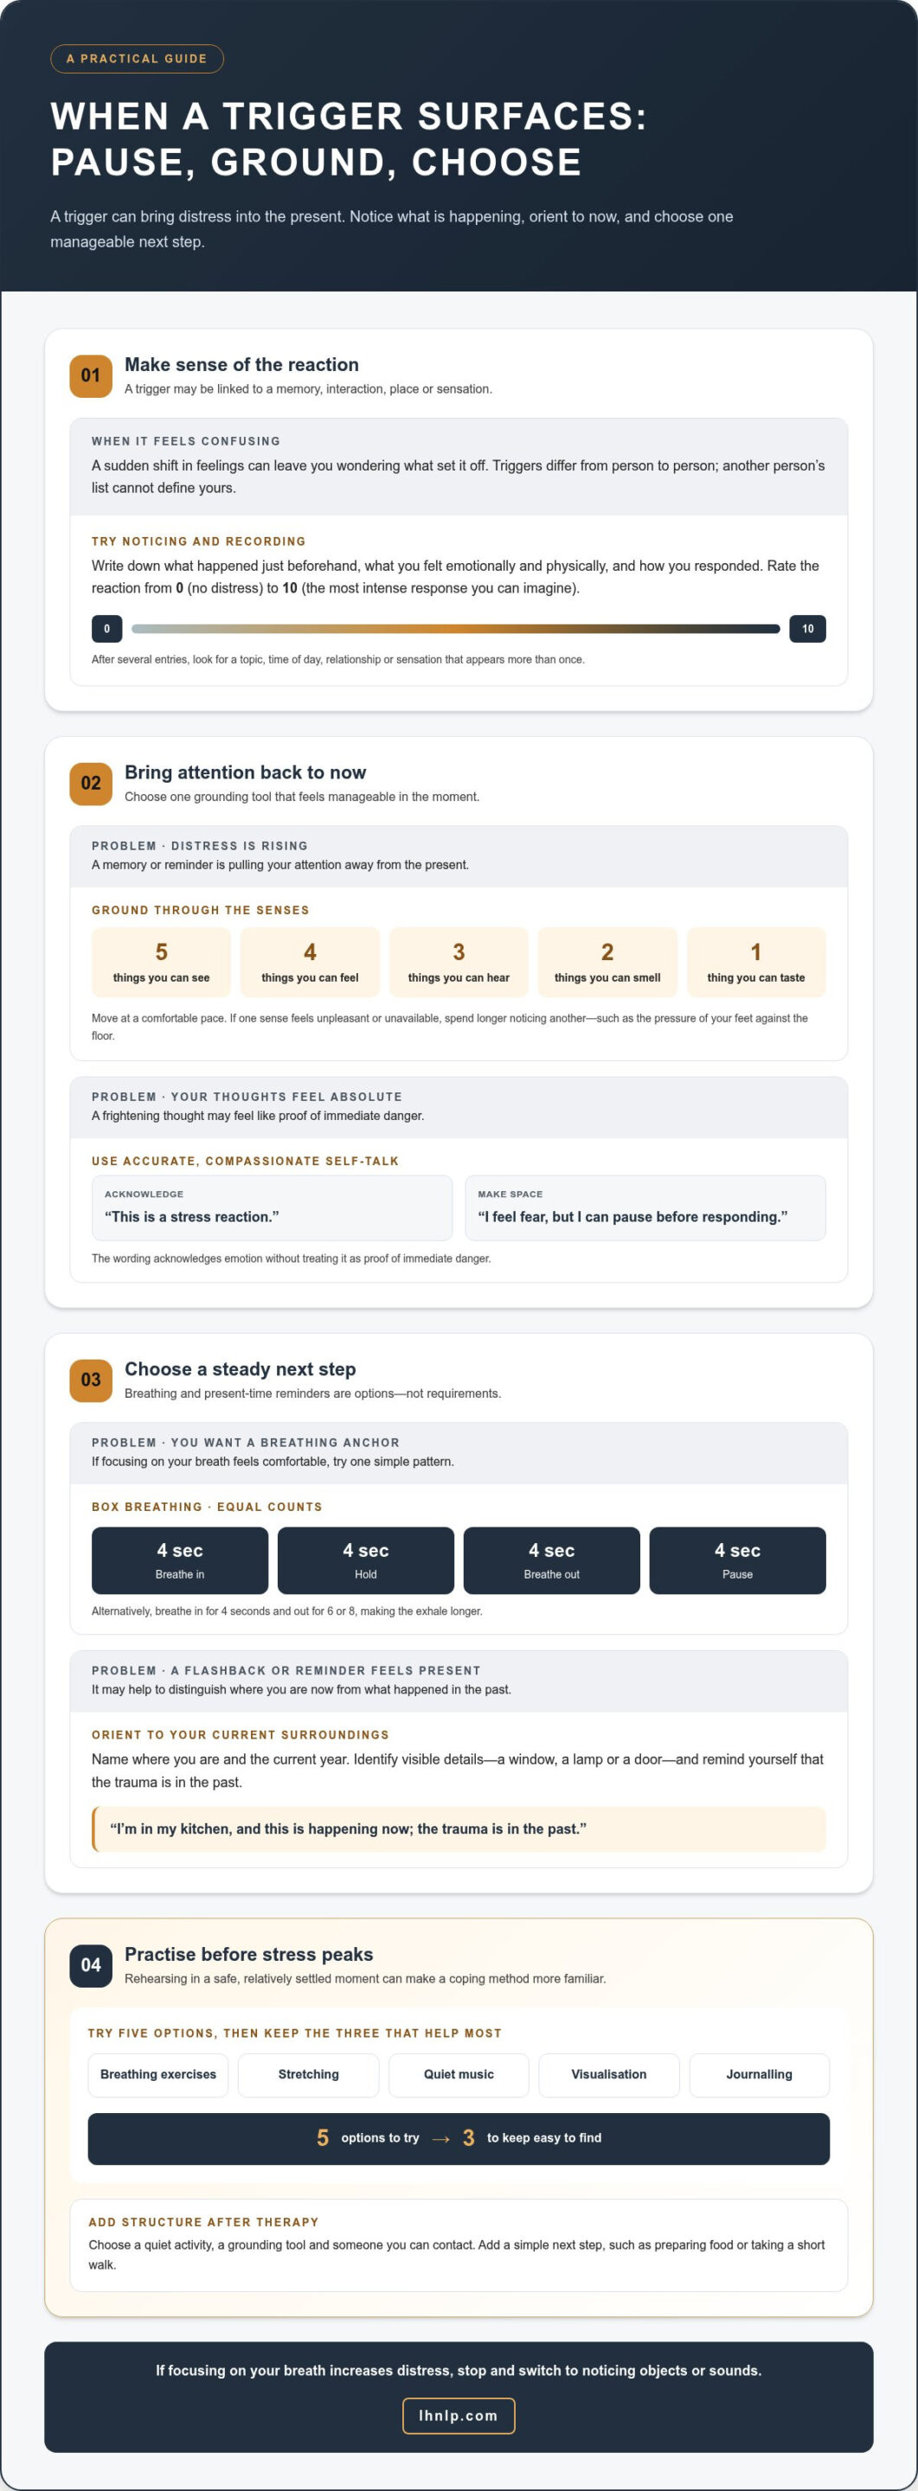This screenshot has width=918, height=2491.
Task: Select the '3 things you can hear' card
Action: coord(459,962)
